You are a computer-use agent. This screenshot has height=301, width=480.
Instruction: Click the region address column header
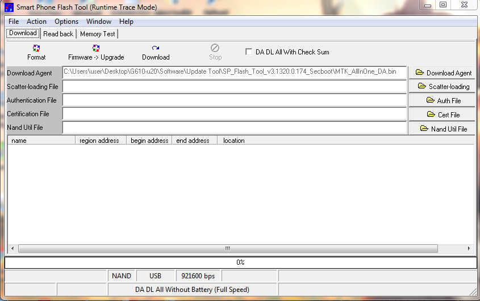(x=101, y=140)
